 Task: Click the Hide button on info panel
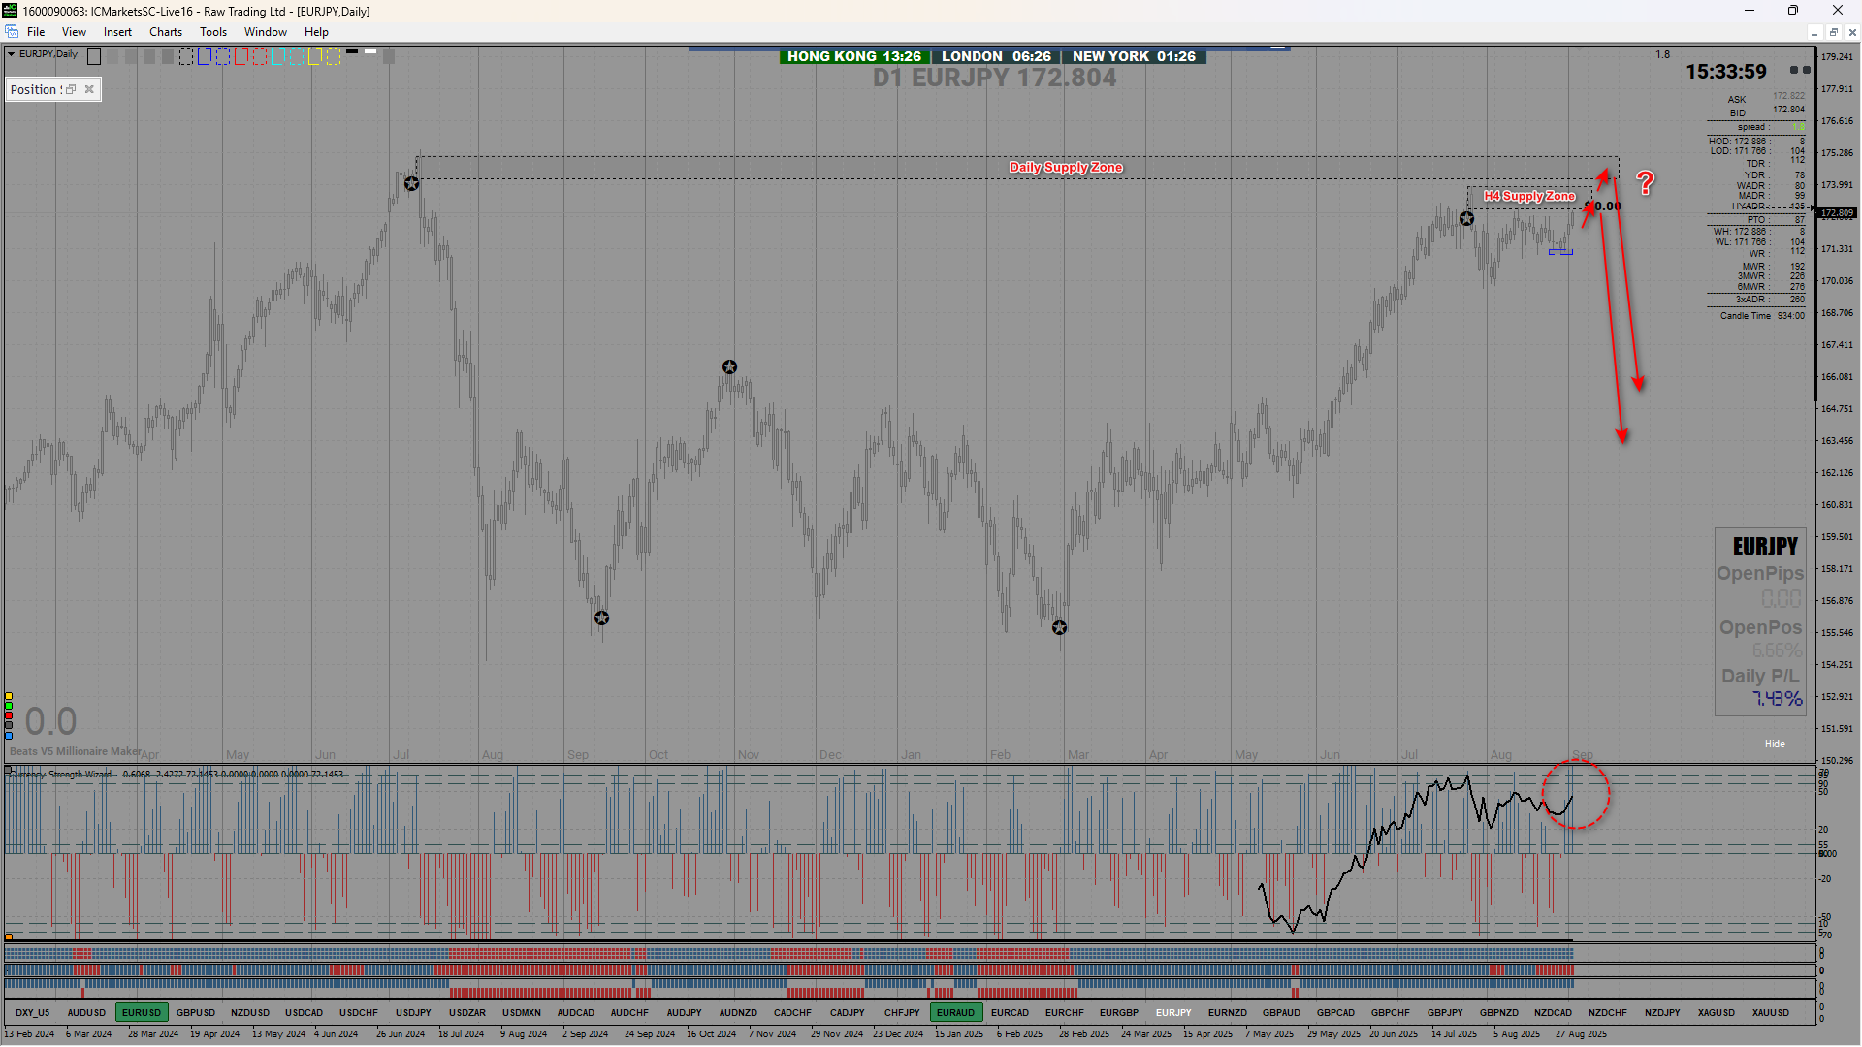[1774, 744]
